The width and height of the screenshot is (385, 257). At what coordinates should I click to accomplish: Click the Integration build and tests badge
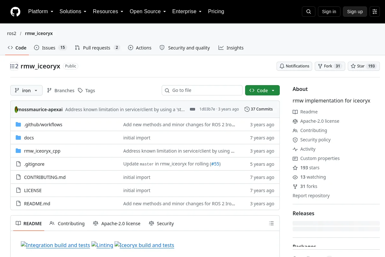pyautogui.click(x=55, y=245)
